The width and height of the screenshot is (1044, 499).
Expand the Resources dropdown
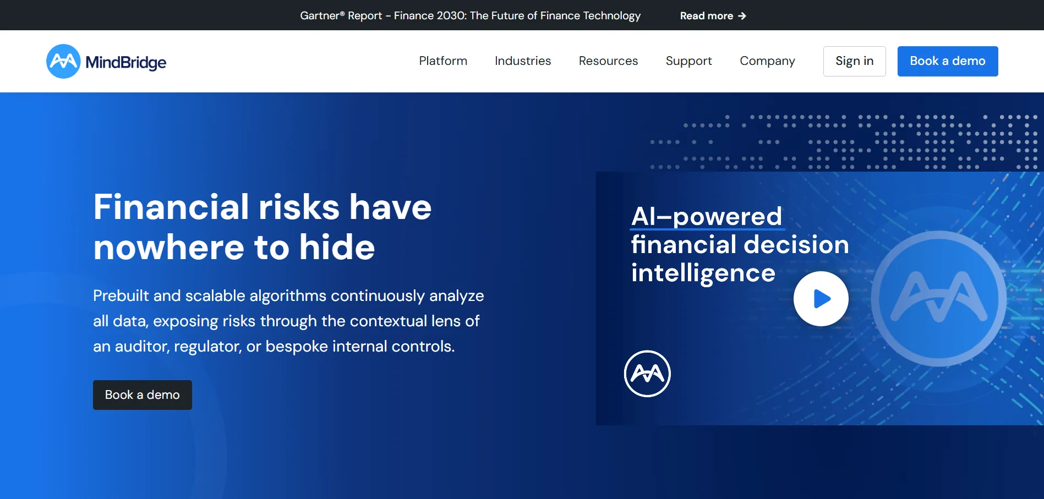[608, 61]
